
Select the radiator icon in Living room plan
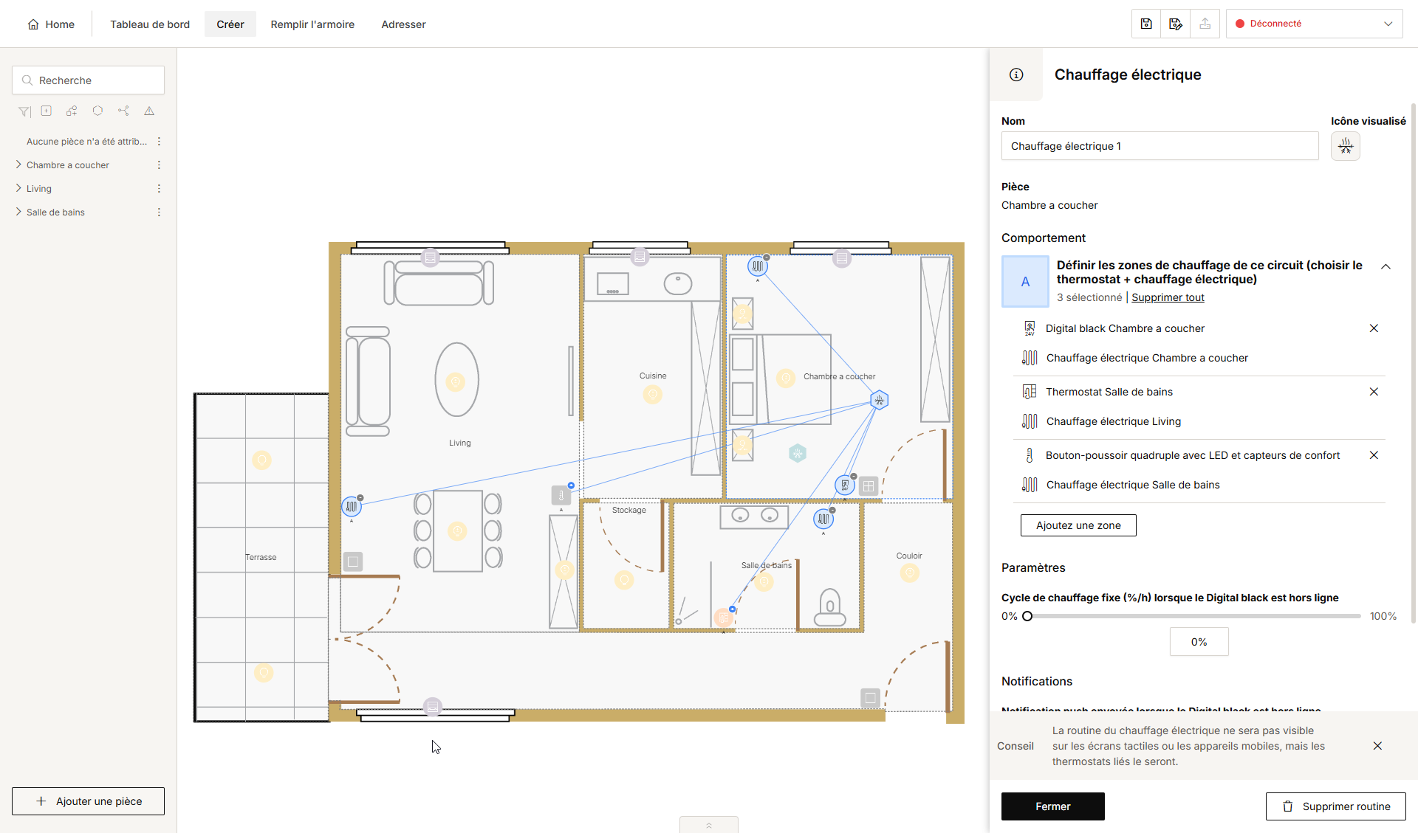pos(352,507)
